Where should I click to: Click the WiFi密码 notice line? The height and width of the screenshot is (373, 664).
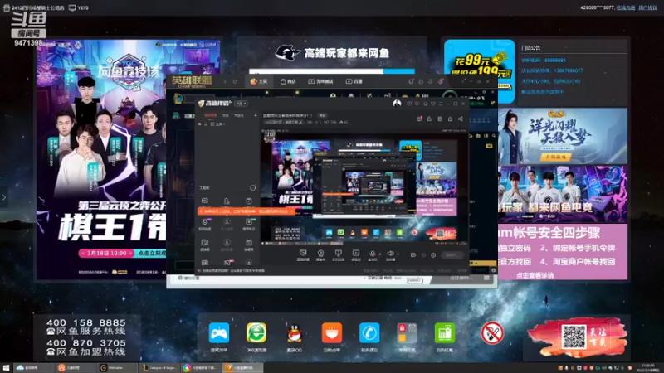tap(544, 61)
